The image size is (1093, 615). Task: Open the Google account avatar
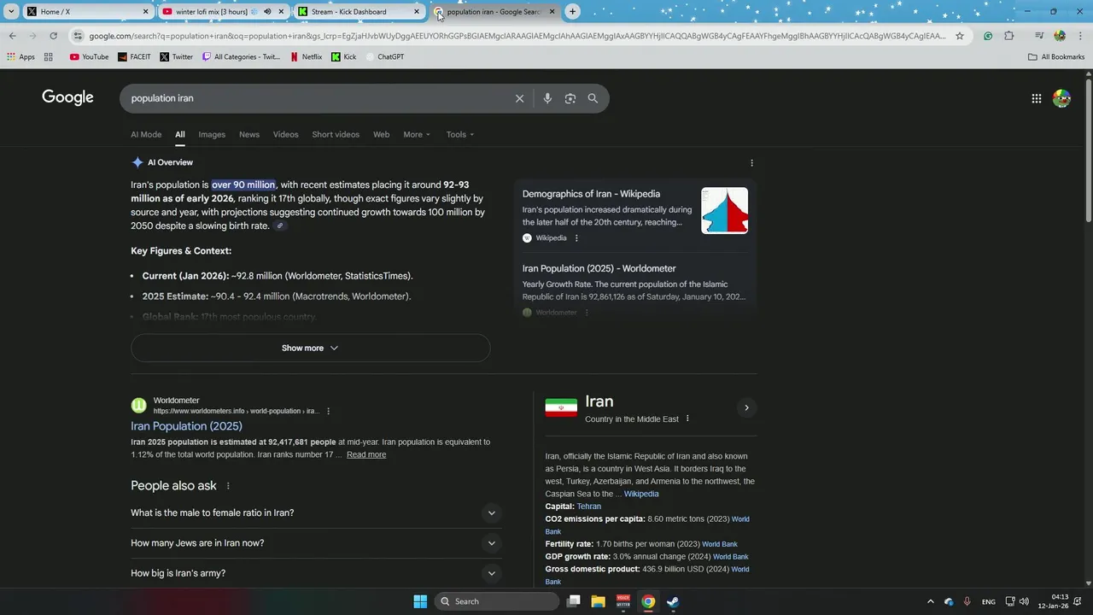click(1061, 98)
